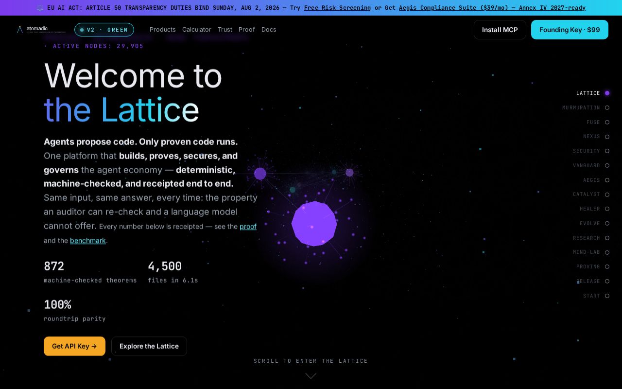Jump to the FUSE section
Viewport: 622px width, 389px height.
tap(598, 123)
